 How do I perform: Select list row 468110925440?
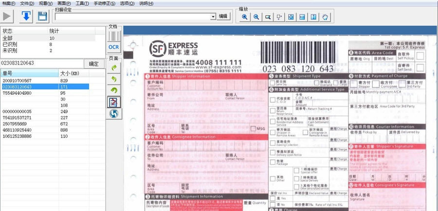pos(45,130)
